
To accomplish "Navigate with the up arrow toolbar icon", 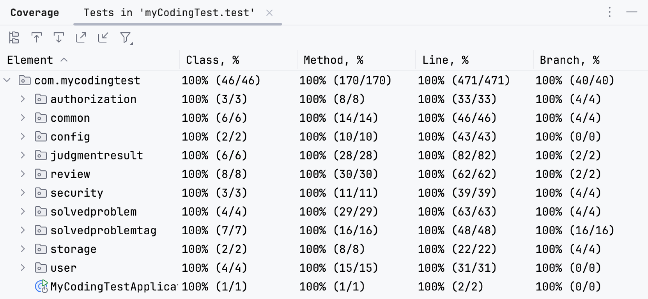I will [36, 37].
